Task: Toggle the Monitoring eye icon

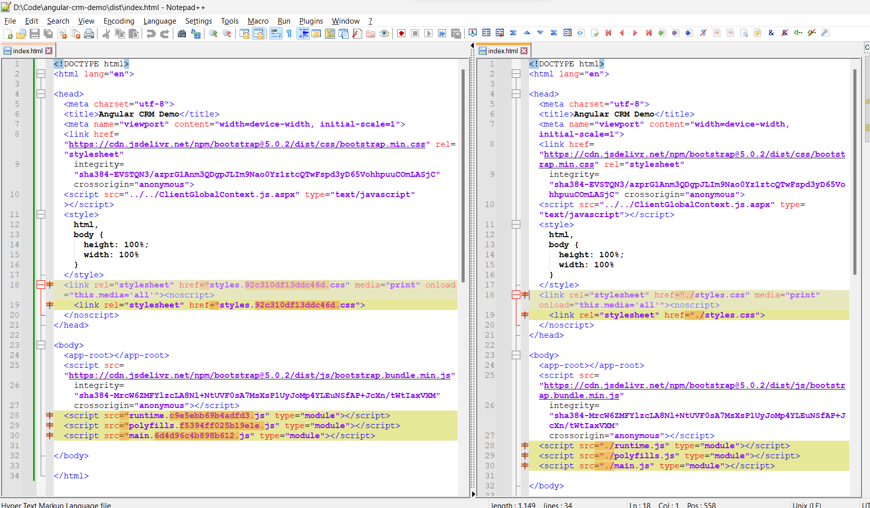Action: (384, 34)
